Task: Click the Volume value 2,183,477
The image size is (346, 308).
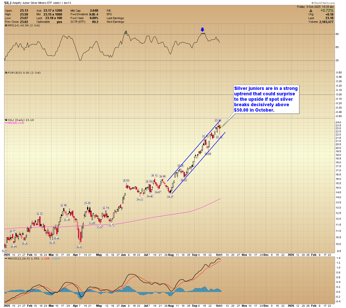Action: (326, 22)
